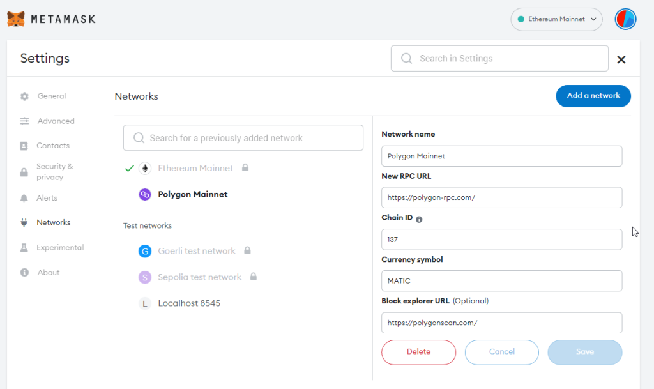Select Localhost 8545 from the network list

(x=188, y=303)
